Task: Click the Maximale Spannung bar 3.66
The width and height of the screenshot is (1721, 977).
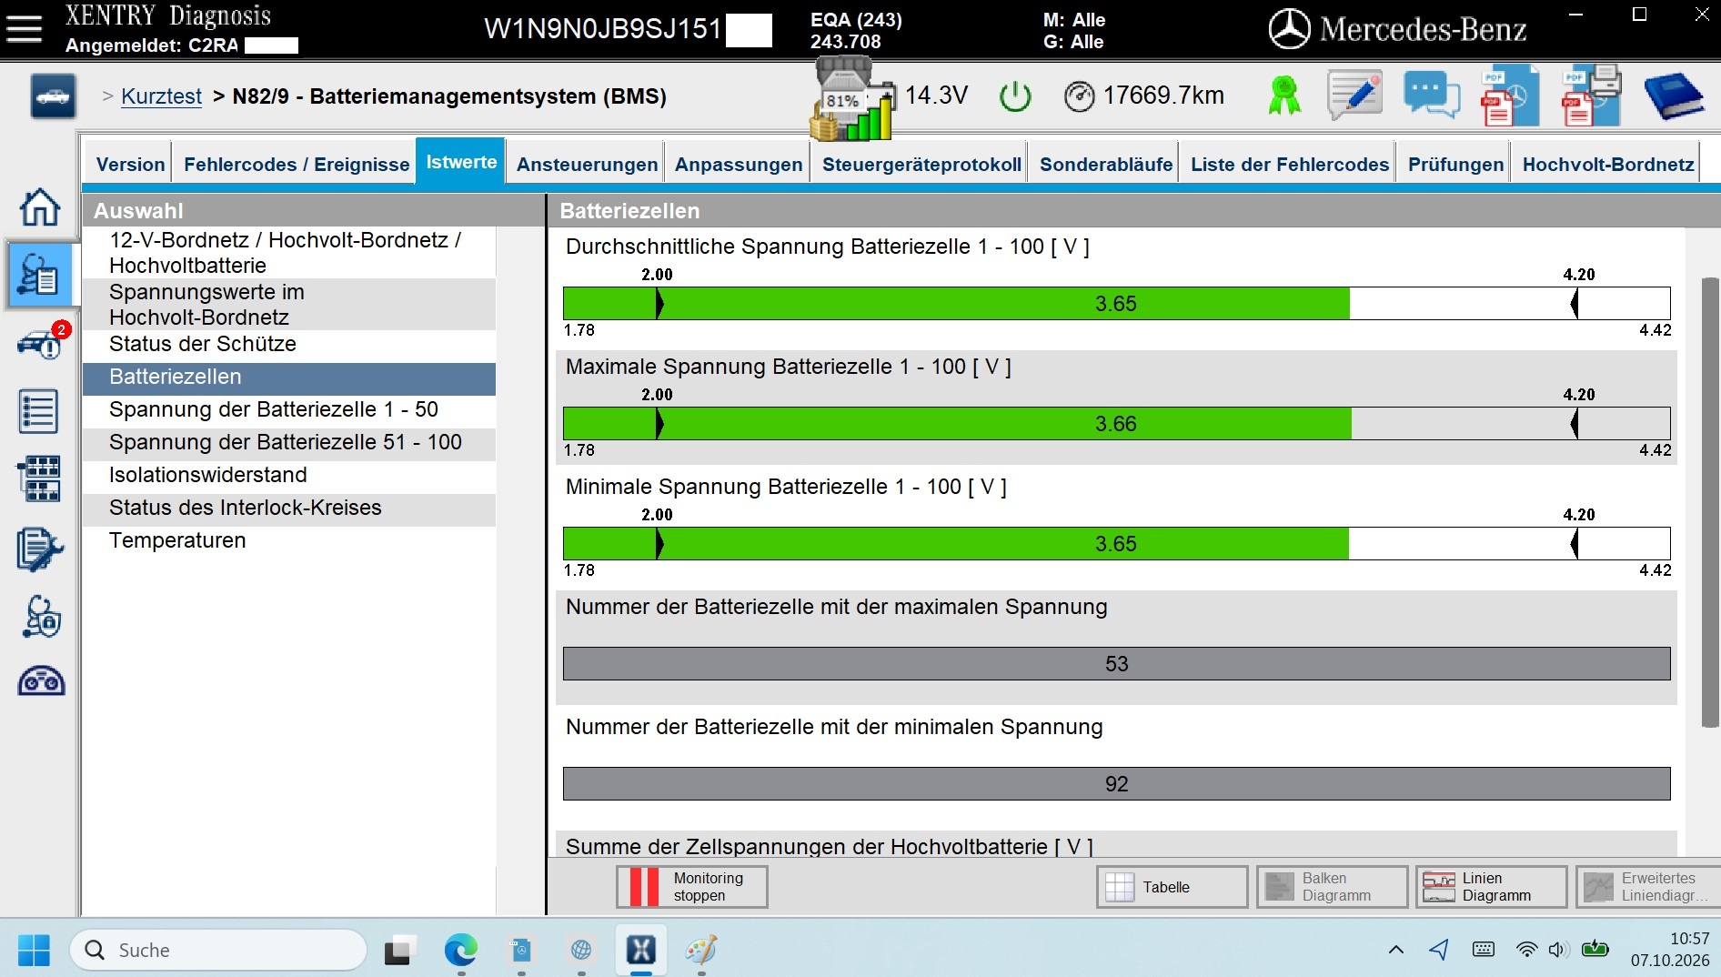Action: point(1116,424)
